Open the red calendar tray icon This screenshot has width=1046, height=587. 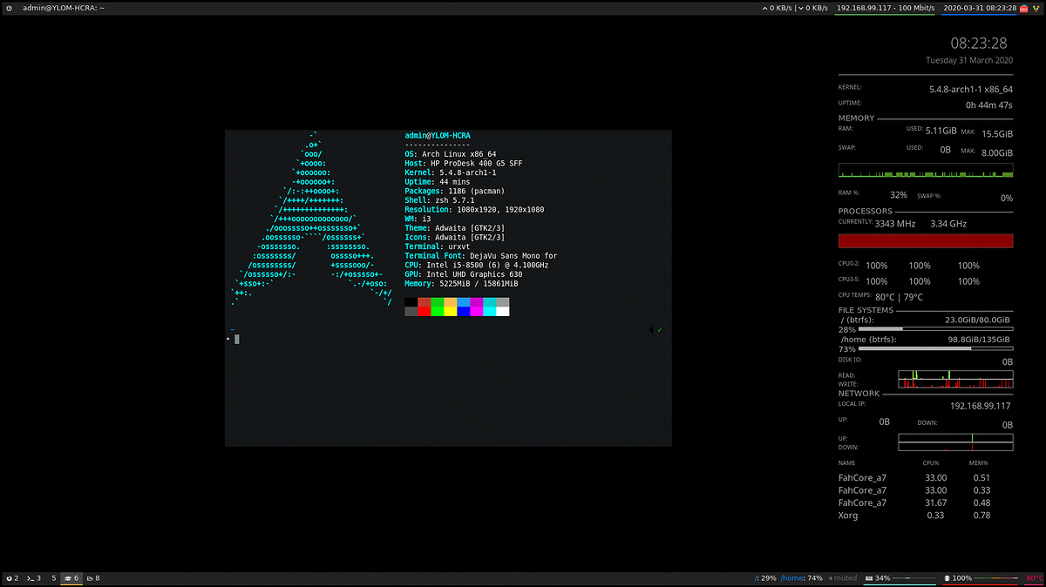1024,8
